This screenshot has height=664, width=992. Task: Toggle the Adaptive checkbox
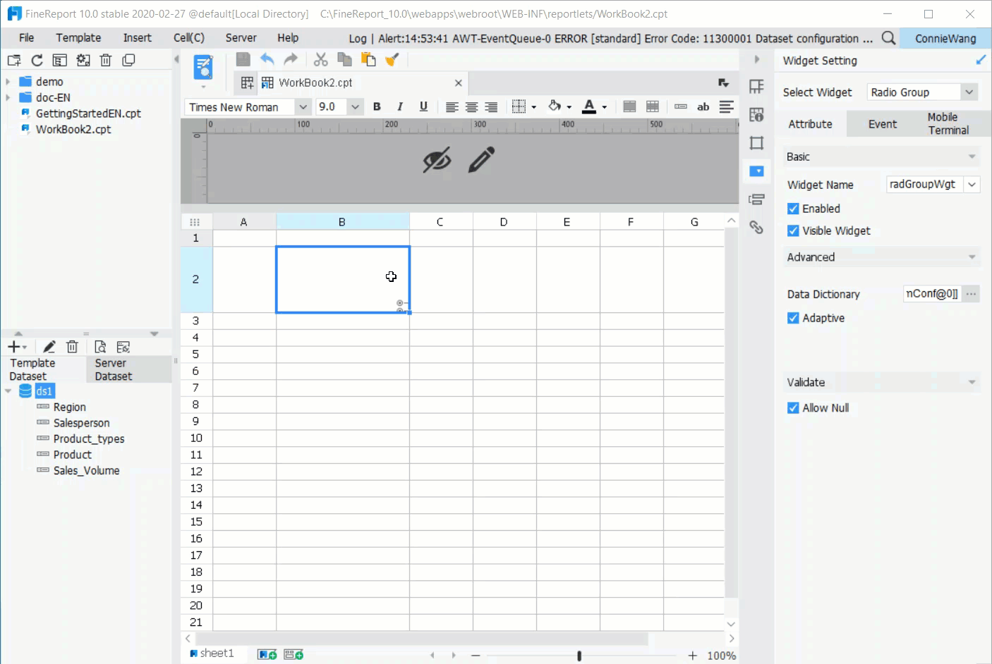(793, 318)
